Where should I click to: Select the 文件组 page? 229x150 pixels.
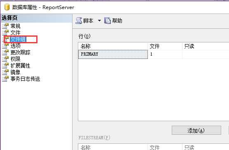[18, 39]
